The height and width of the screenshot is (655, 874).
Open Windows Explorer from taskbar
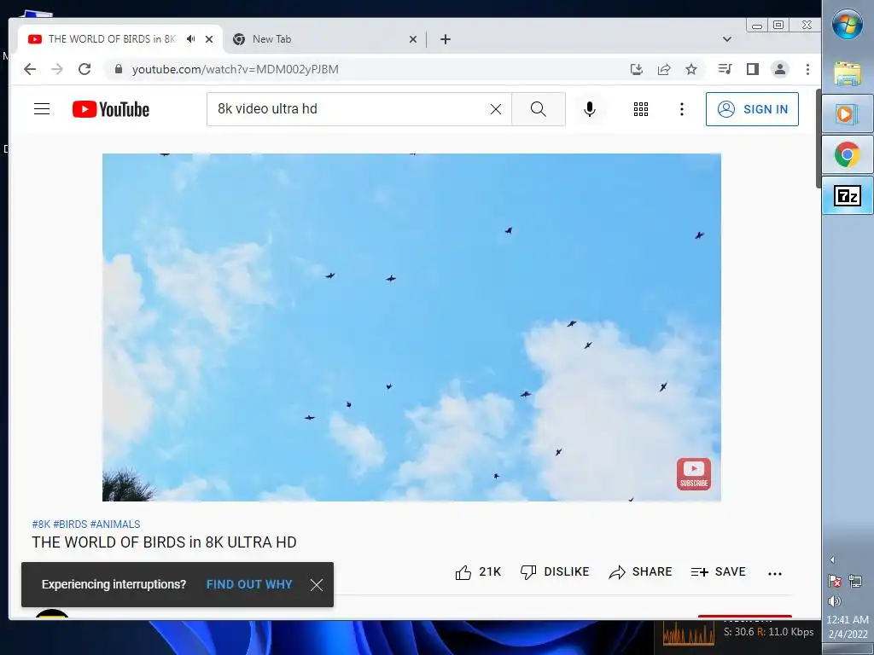pyautogui.click(x=848, y=73)
